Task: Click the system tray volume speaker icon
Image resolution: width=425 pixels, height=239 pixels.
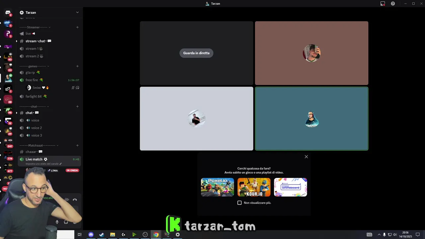Action: pyautogui.click(x=395, y=235)
